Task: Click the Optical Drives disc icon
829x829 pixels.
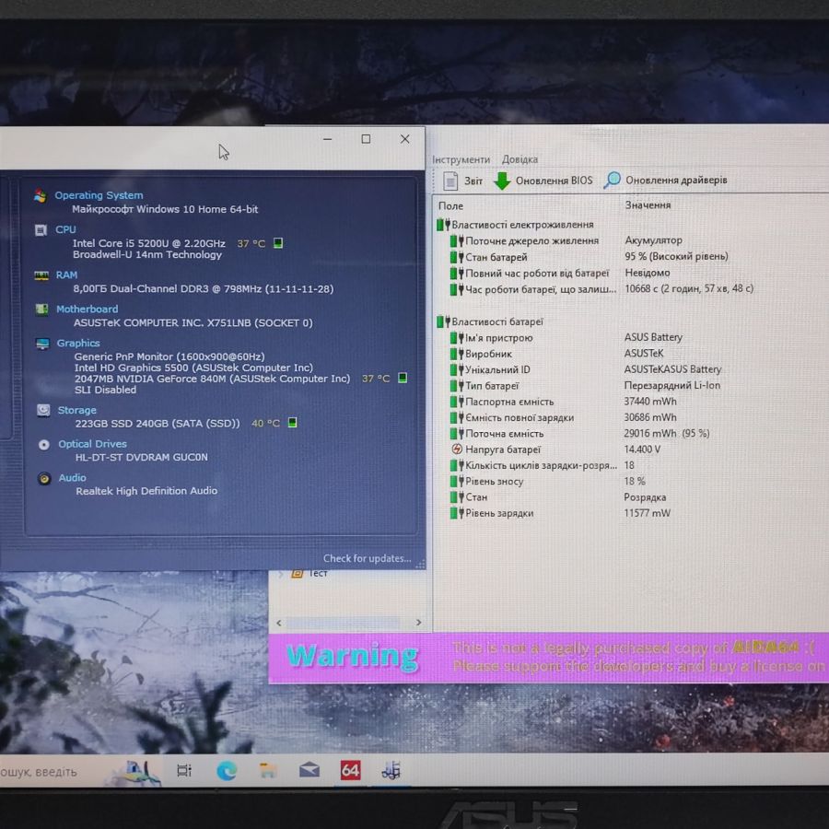Action: [x=44, y=445]
